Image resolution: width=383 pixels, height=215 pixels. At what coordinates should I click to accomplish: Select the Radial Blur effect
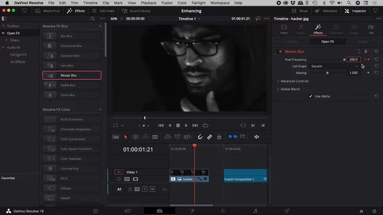click(x=72, y=85)
